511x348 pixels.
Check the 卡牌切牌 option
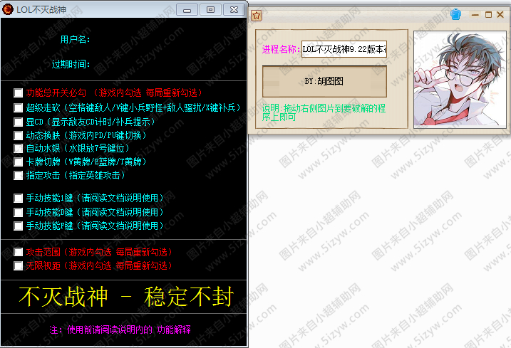[18, 162]
